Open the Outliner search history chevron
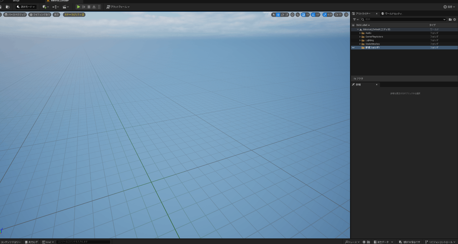Screen dimensions: 458x244 click(444, 20)
